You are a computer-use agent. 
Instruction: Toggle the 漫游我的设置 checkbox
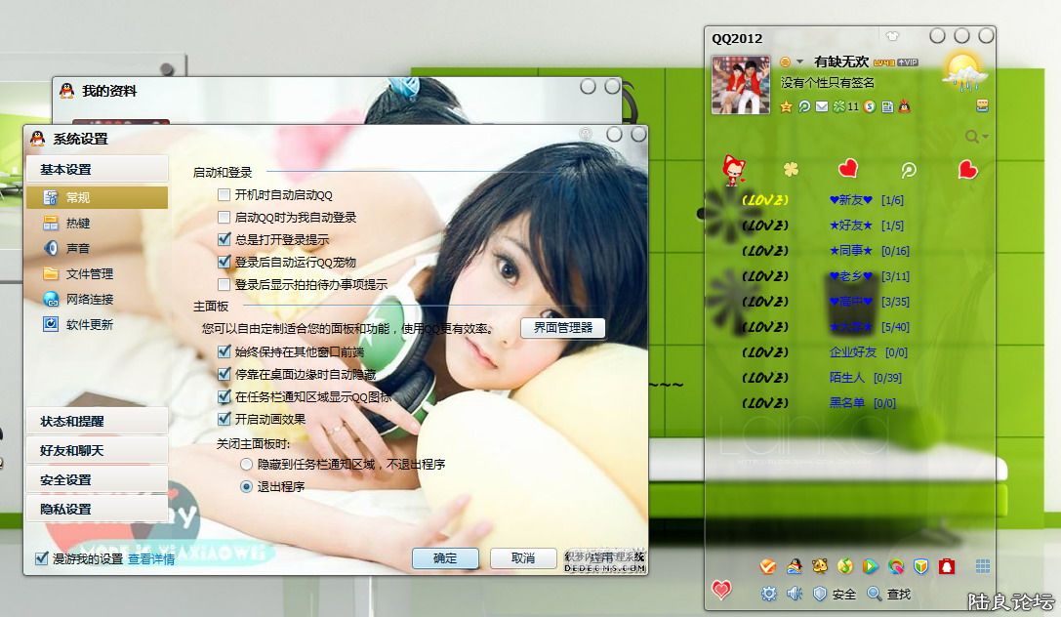point(42,558)
